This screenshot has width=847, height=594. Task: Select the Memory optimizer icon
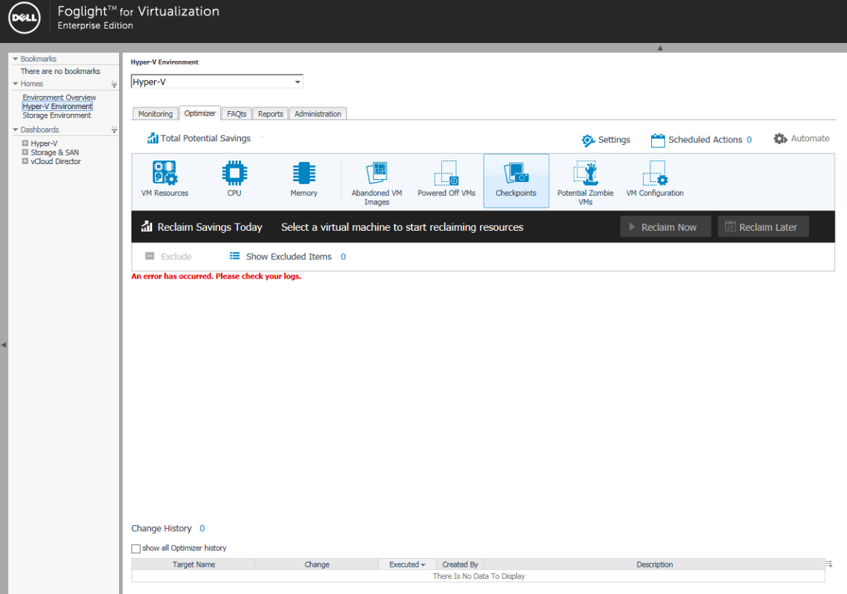[303, 173]
